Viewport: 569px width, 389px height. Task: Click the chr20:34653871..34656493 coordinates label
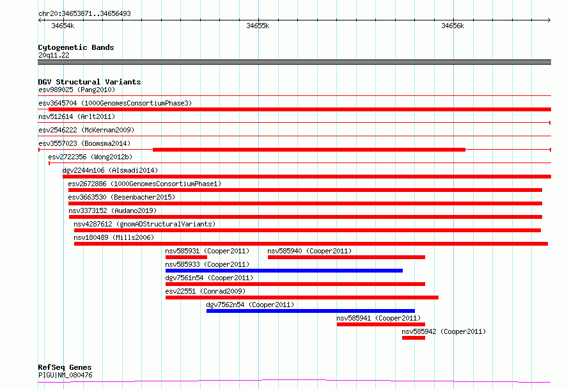84,13
